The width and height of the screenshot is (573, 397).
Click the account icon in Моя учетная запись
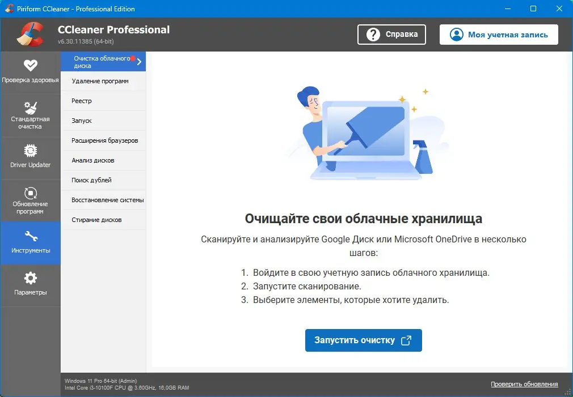456,35
